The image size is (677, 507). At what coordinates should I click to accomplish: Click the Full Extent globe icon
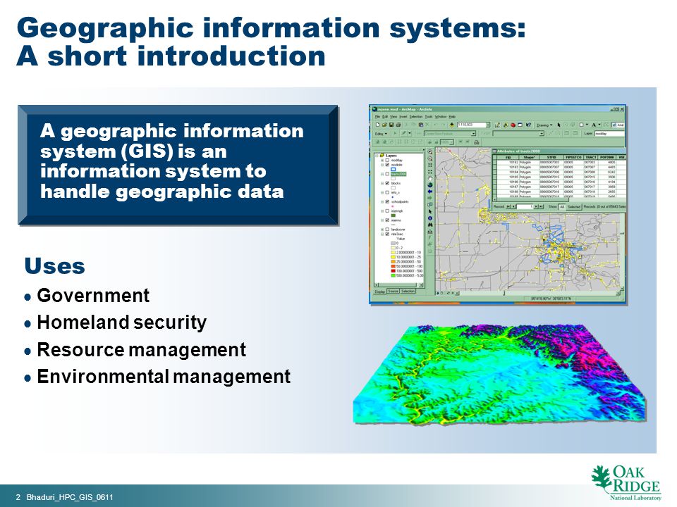pyautogui.click(x=430, y=185)
